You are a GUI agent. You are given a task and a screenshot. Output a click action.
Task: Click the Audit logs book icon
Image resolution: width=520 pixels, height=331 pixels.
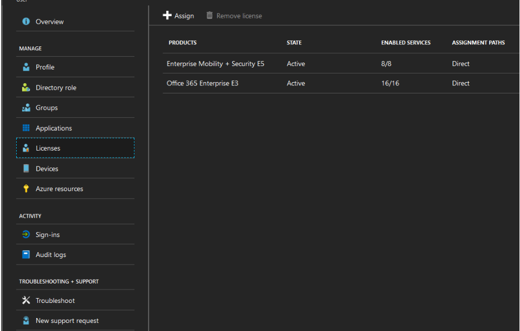(x=26, y=255)
